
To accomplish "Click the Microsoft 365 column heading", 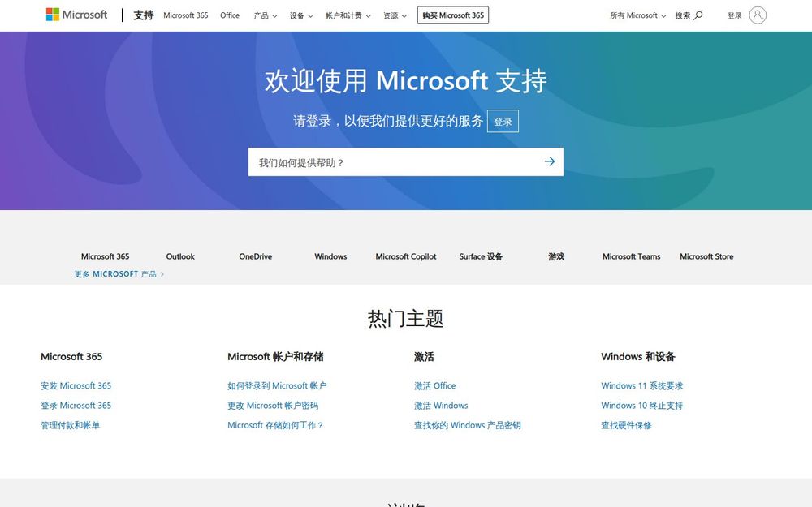I will (x=71, y=356).
